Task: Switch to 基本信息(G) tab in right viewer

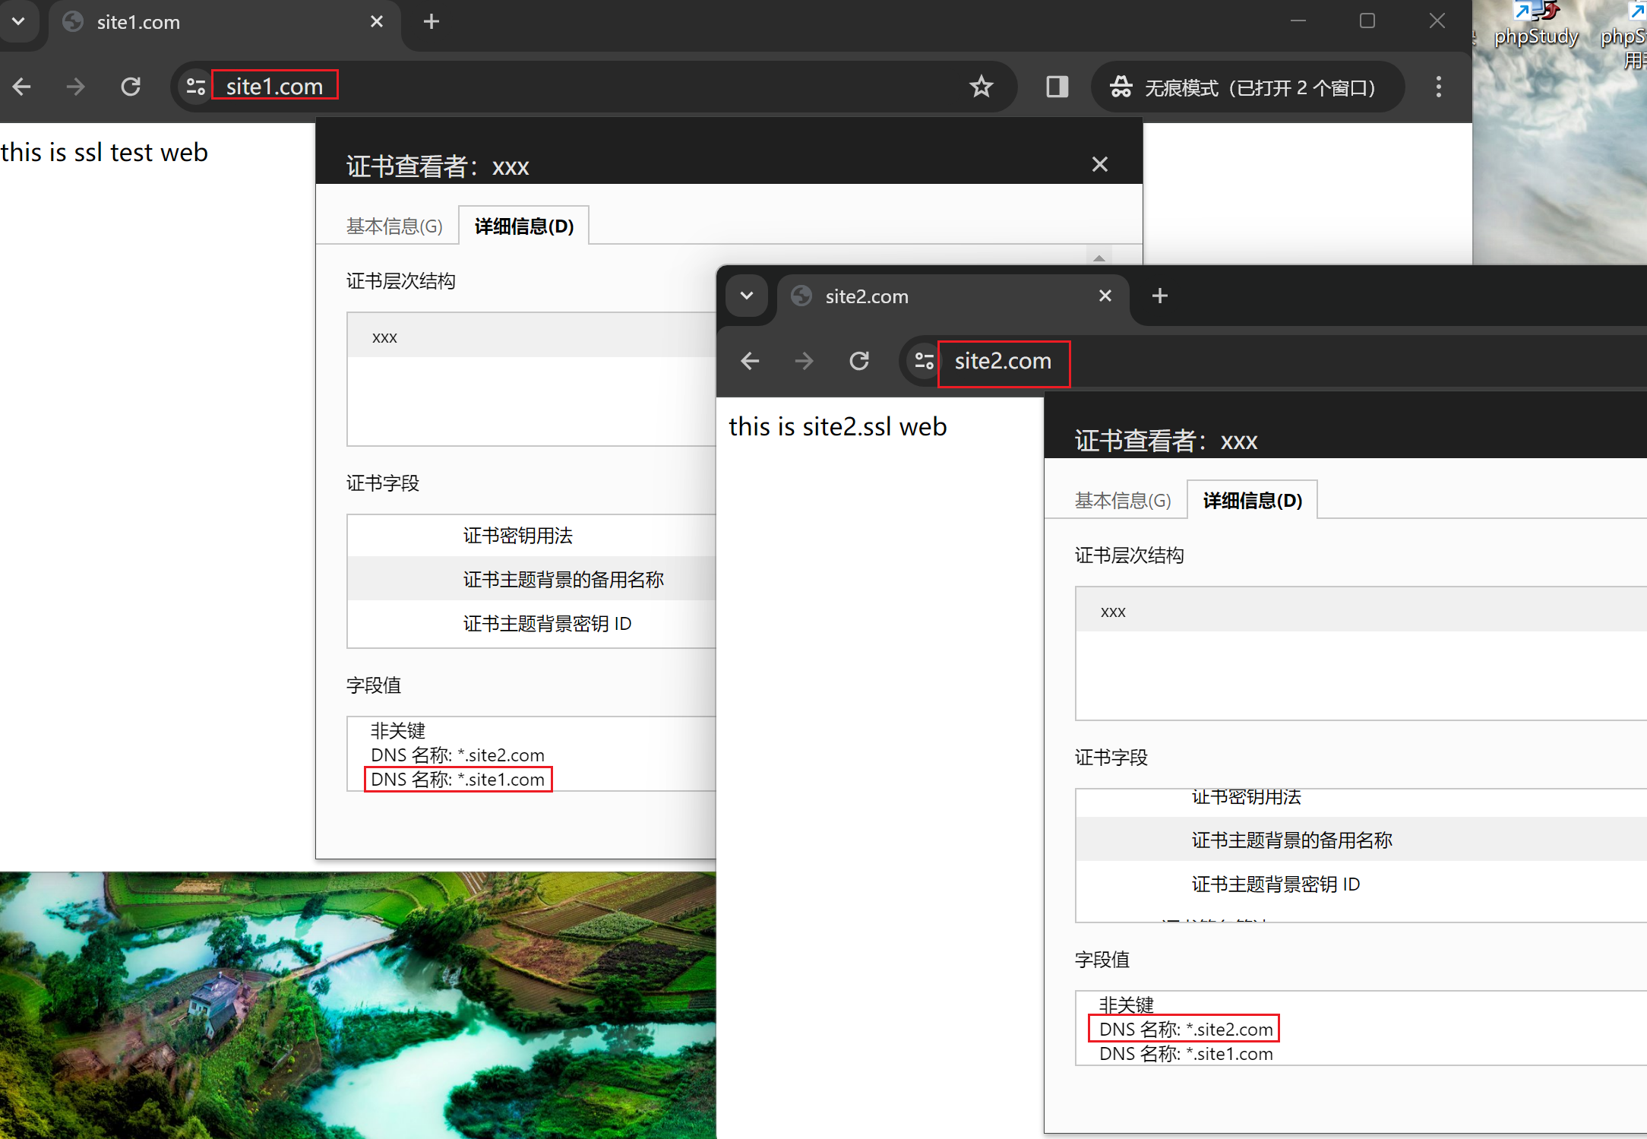Action: coord(1123,501)
